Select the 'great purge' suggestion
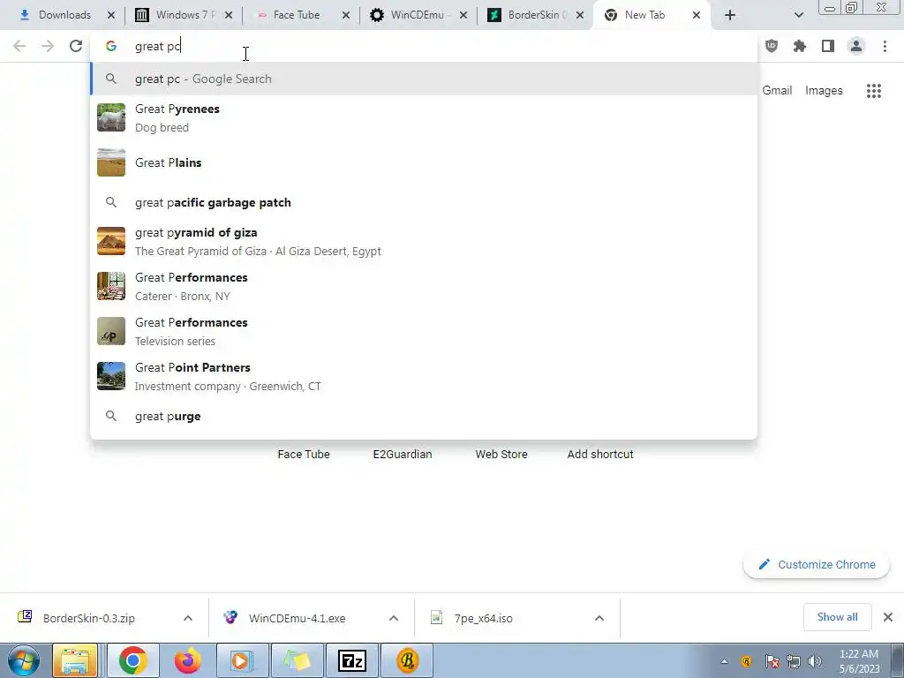The height and width of the screenshot is (678, 904). (424, 417)
